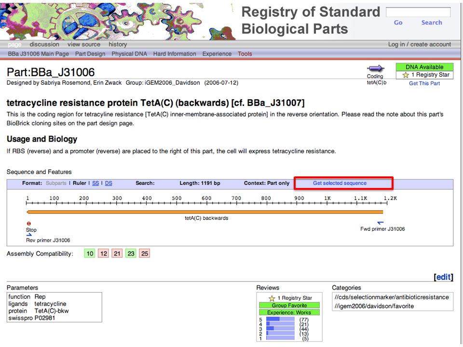Screen dimensions: 463x347
Task: Click the Context: Part only label
Action: [267, 183]
